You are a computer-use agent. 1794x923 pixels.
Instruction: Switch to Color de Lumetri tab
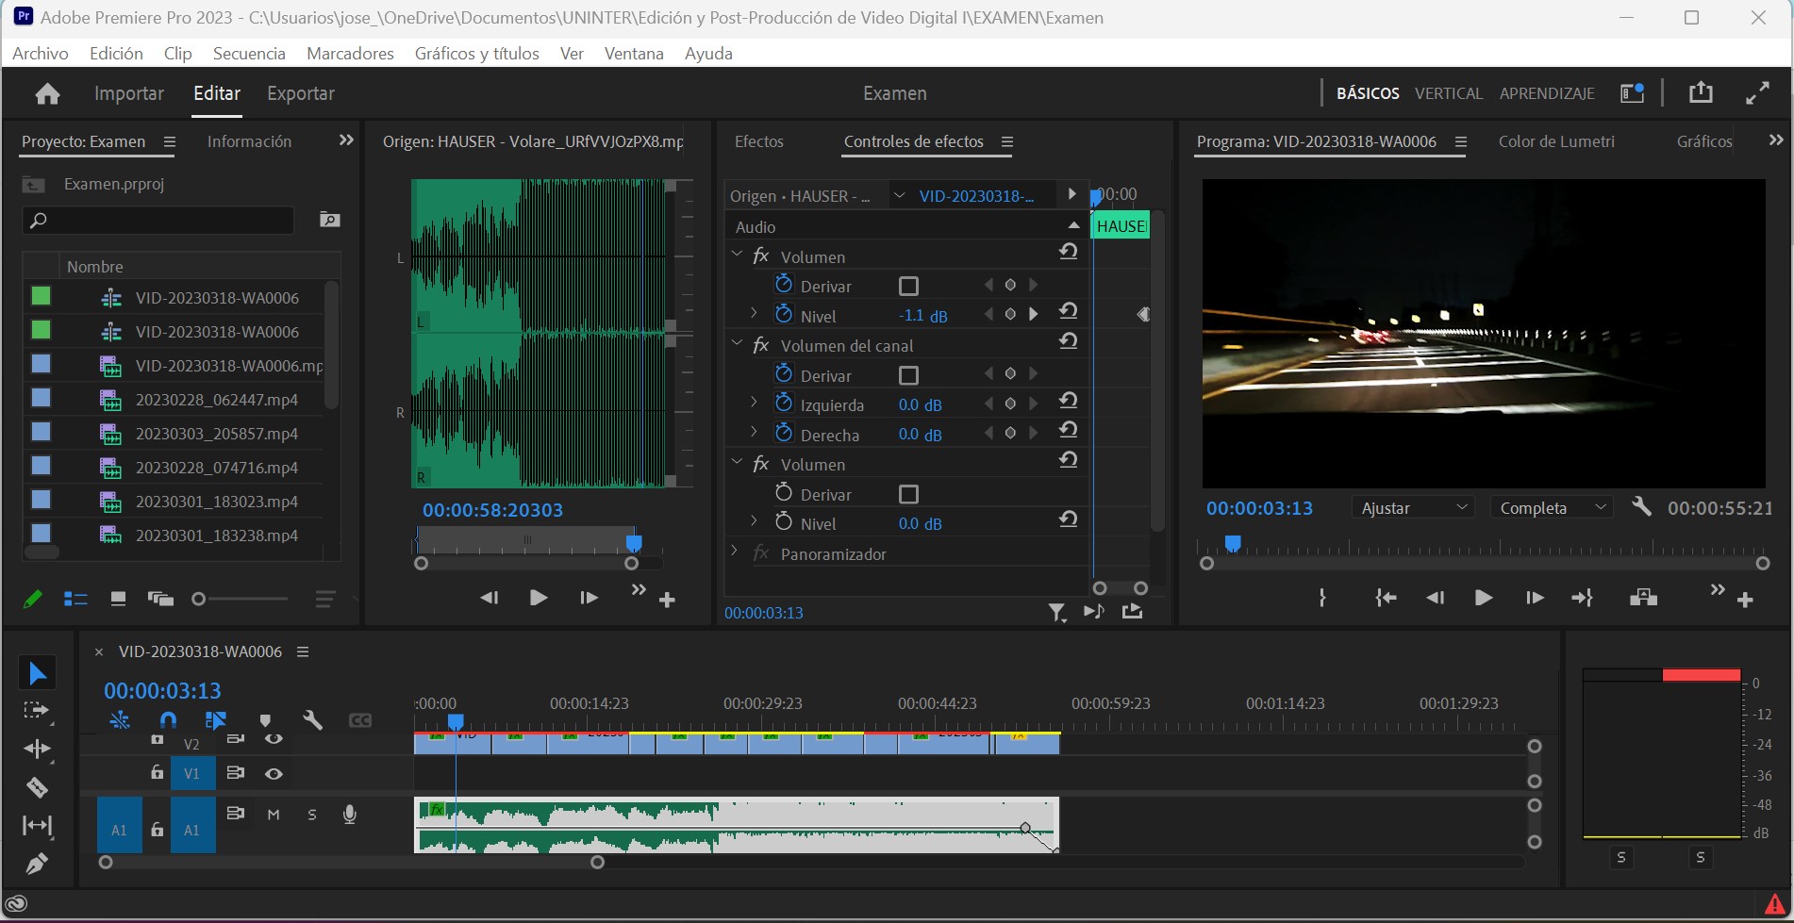pyautogui.click(x=1556, y=141)
